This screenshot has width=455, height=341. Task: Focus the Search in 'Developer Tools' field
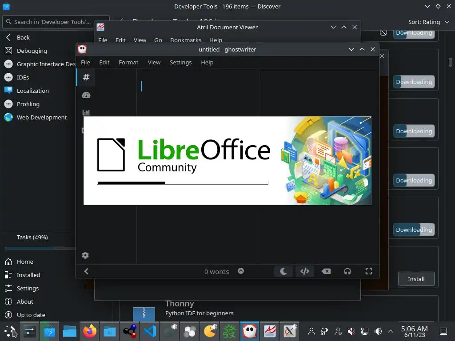click(x=56, y=22)
